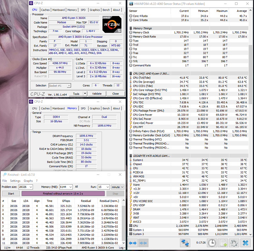Open the LinX minute unit dropdown
This screenshot has width=254, height=251.
pos(122,187)
